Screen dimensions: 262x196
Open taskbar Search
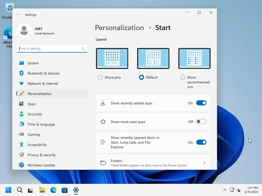coord(19,190)
